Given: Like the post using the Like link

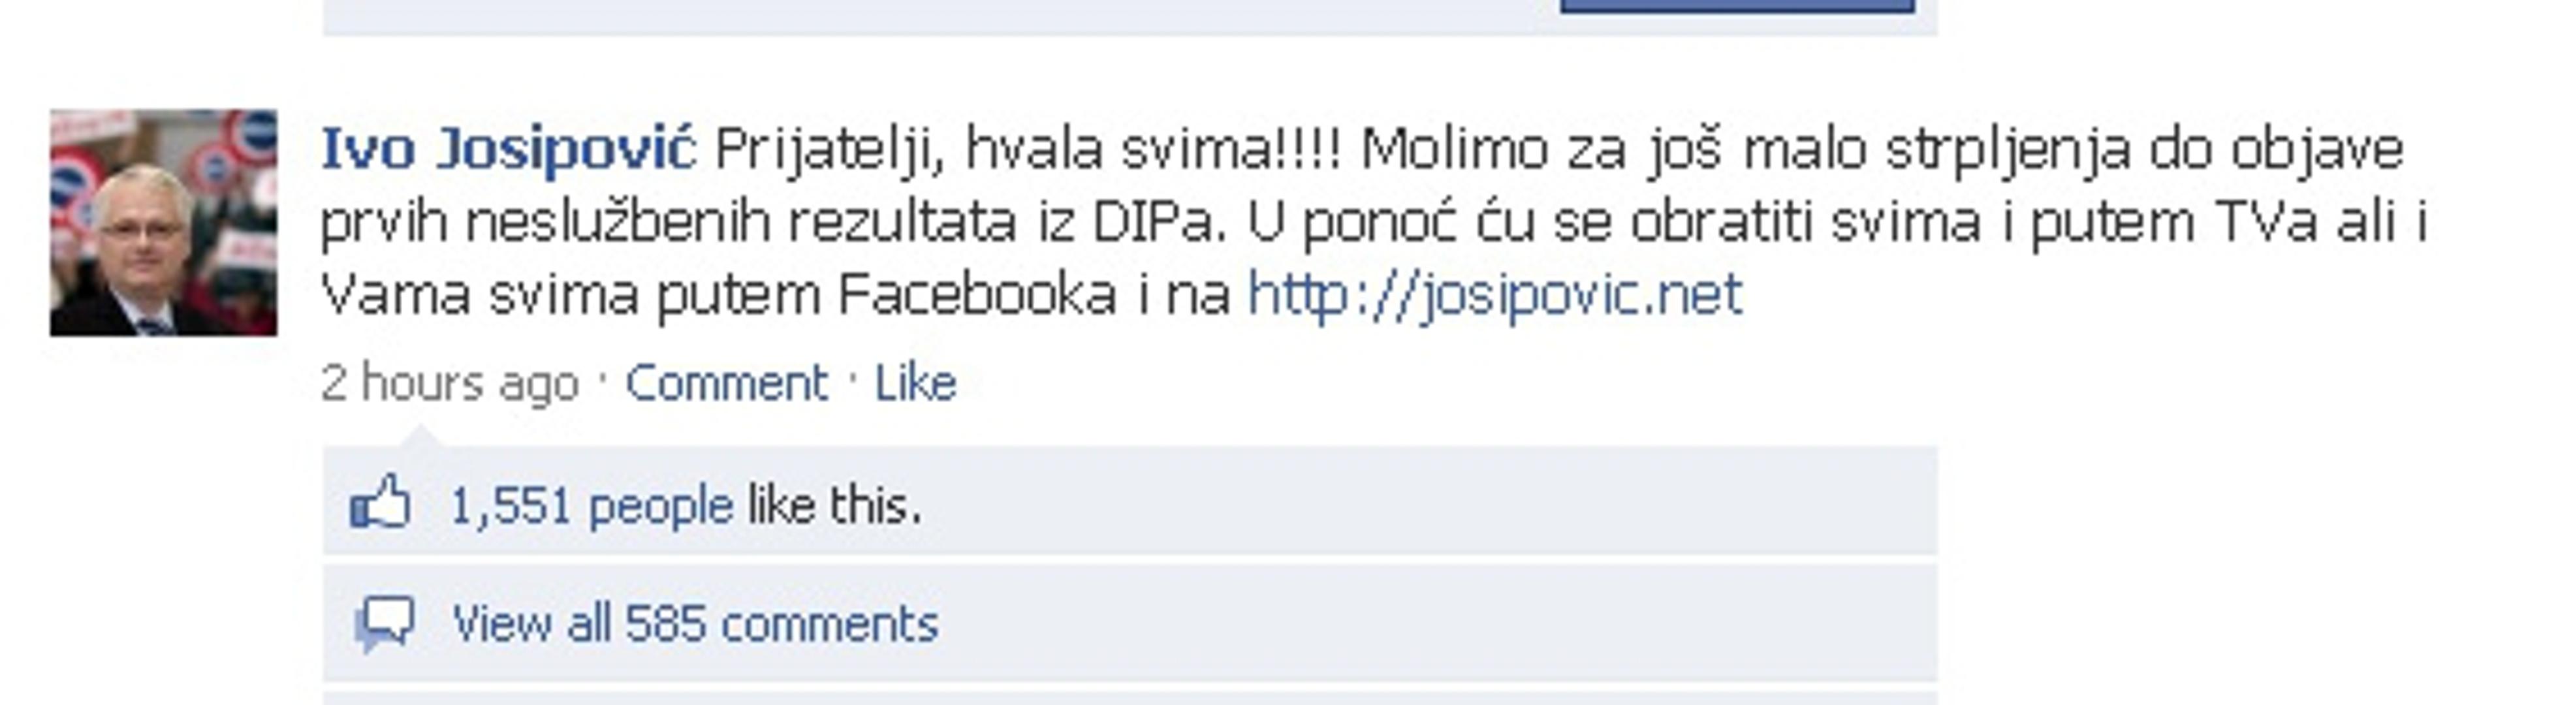Looking at the screenshot, I should (x=915, y=383).
